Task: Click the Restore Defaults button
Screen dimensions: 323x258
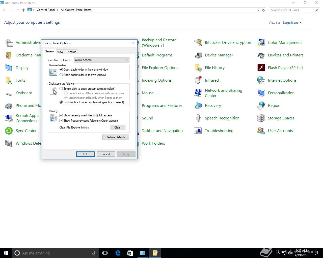Action: (116, 137)
